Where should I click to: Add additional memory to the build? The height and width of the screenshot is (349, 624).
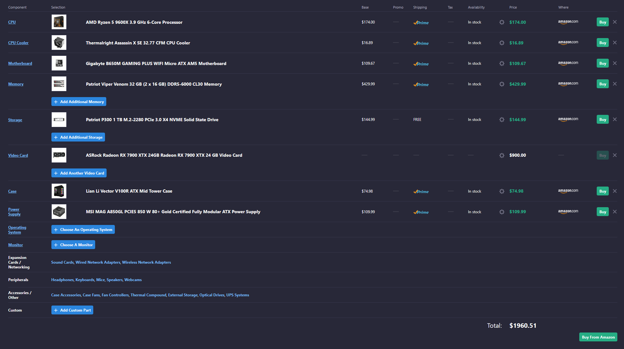pos(79,102)
